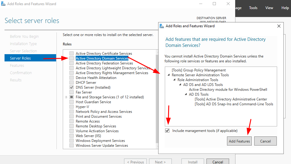Collapse the AD DS Tools node
The width and height of the screenshot is (291, 164).
pyautogui.click(x=186, y=94)
